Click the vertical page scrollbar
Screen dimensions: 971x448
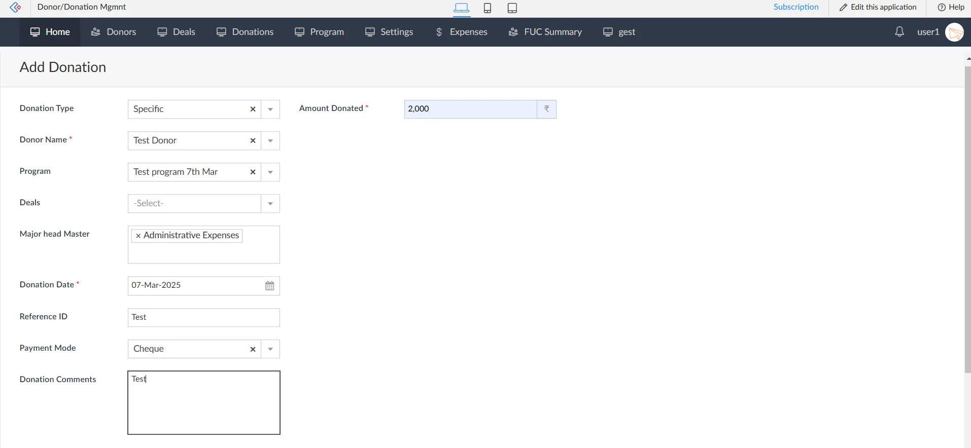pyautogui.click(x=967, y=219)
